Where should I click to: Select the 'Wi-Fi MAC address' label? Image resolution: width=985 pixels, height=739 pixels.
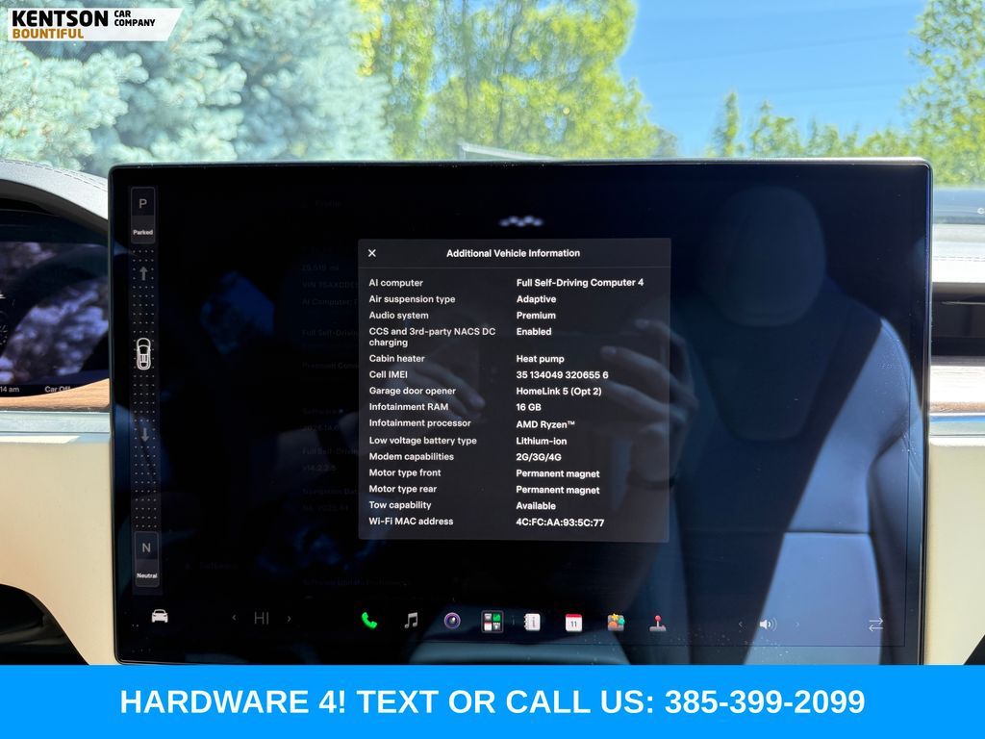[x=411, y=522]
